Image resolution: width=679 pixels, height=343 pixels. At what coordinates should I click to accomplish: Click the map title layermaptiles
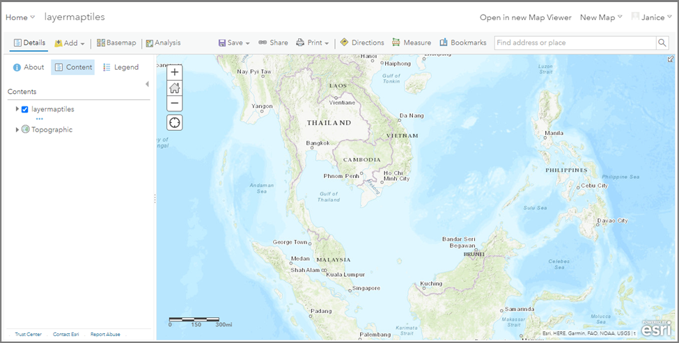pos(75,17)
